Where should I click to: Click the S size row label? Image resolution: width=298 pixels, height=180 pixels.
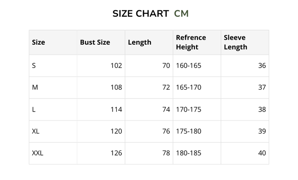[34, 66]
